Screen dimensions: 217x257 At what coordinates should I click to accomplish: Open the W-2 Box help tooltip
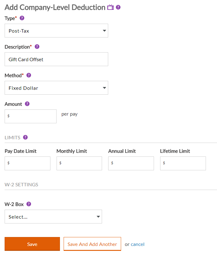click(x=29, y=204)
